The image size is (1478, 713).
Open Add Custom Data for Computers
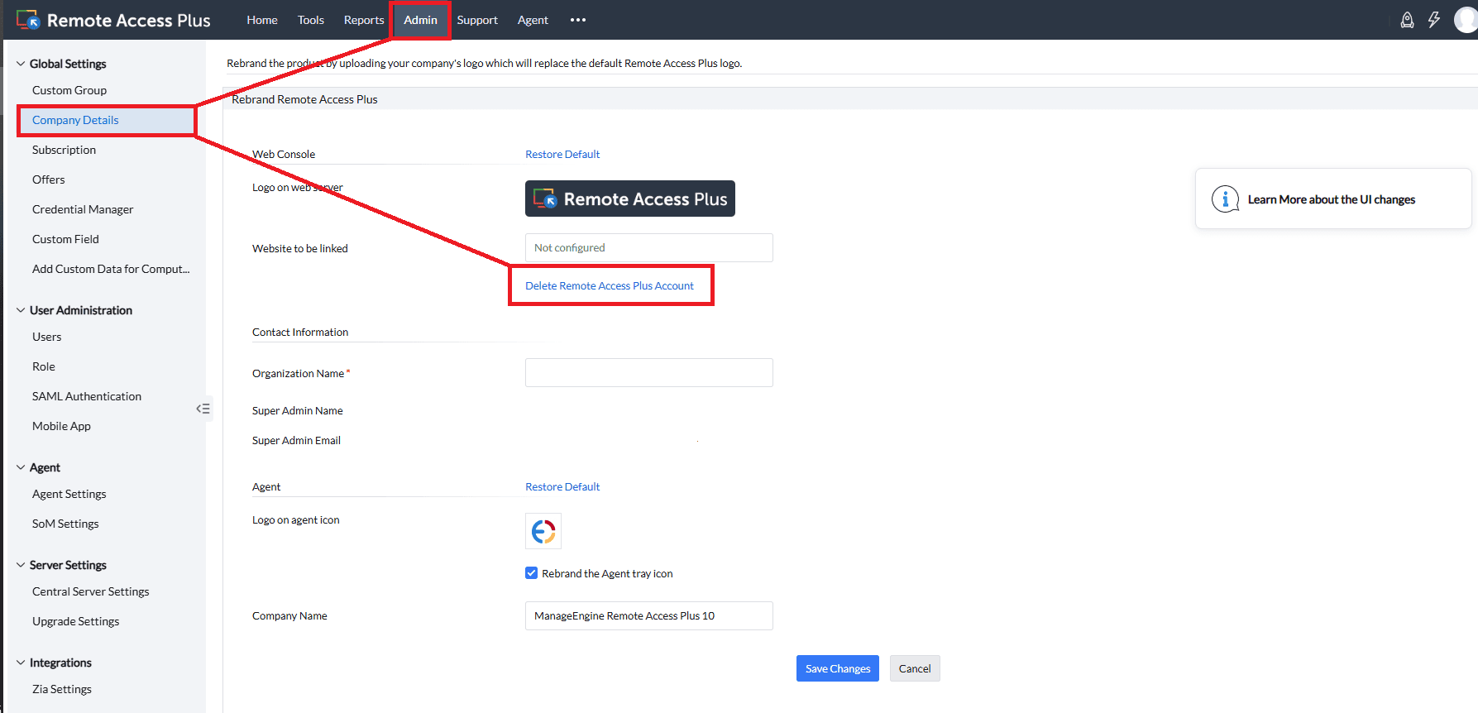tap(111, 269)
